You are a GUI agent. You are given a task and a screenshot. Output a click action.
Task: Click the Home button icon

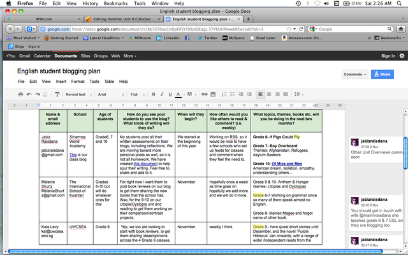(x=401, y=29)
